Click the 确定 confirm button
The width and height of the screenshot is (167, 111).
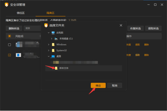(x=98, y=85)
